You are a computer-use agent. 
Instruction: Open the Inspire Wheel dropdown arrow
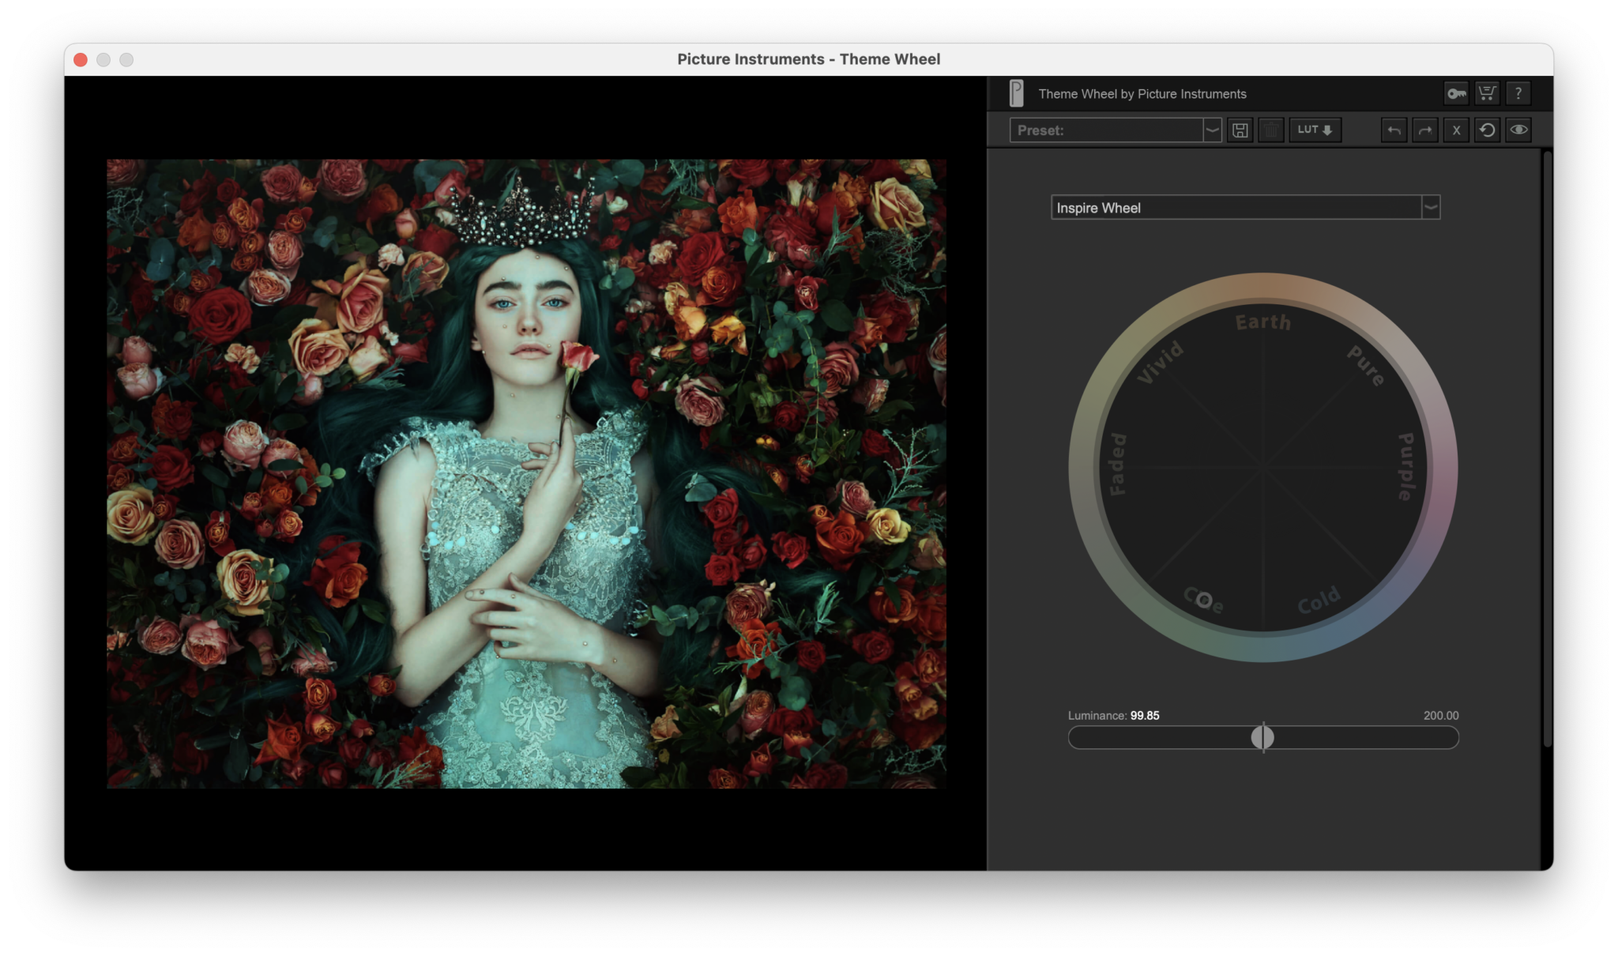(x=1430, y=208)
